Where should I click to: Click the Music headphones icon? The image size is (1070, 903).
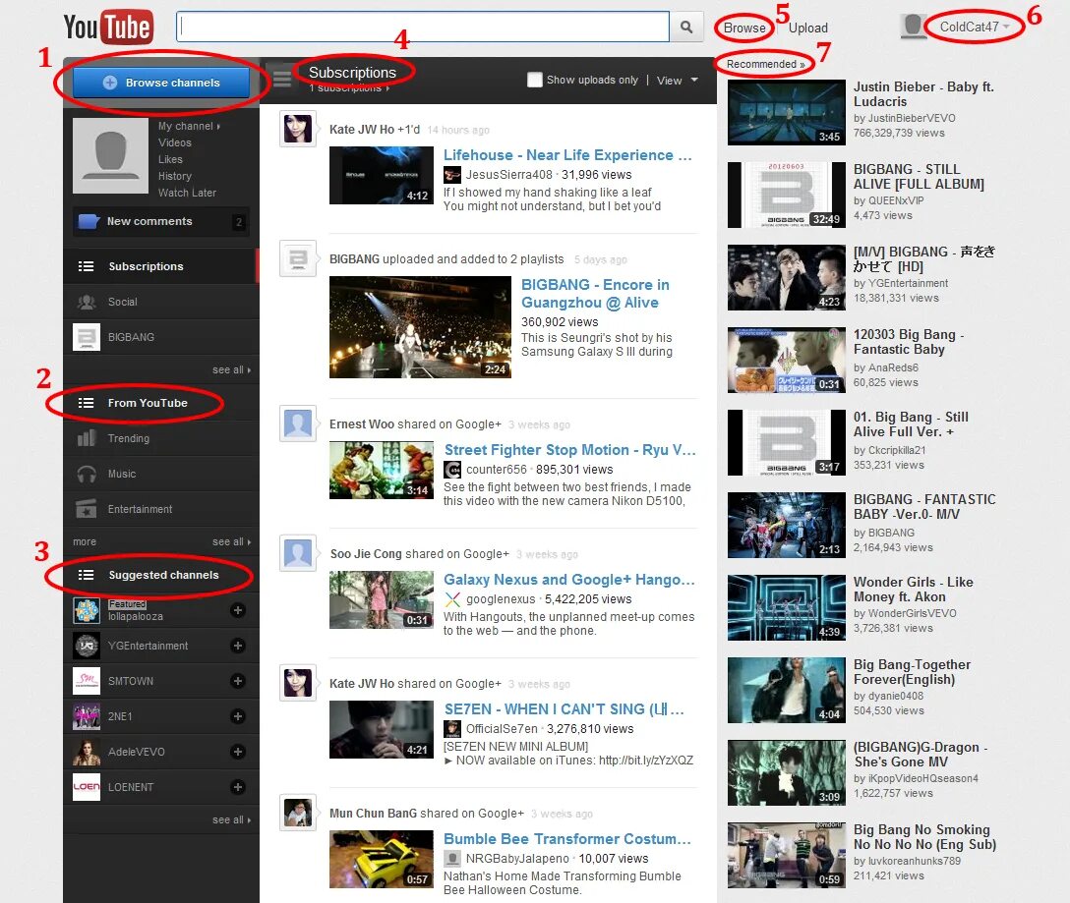[x=87, y=474]
